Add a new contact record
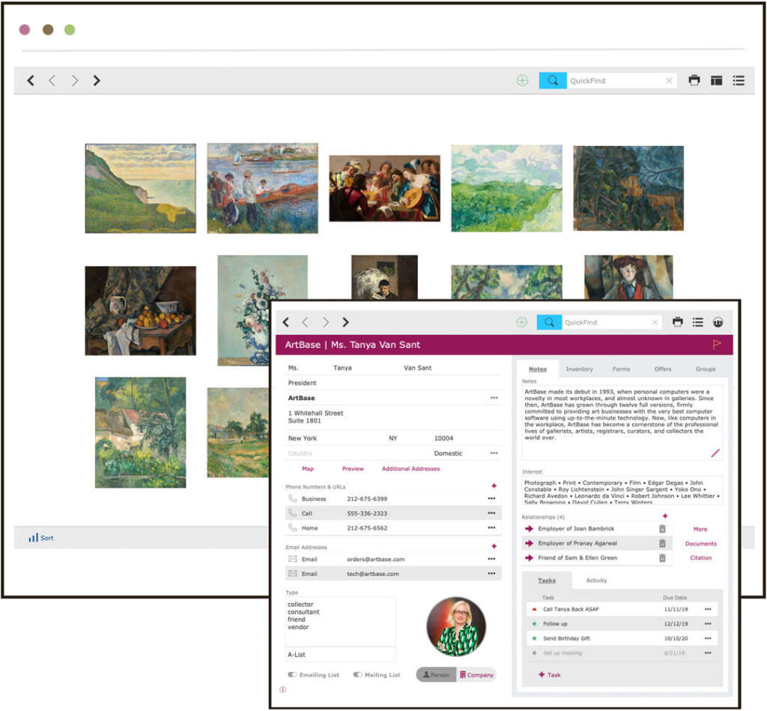 coord(522,322)
